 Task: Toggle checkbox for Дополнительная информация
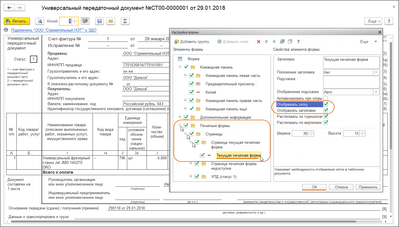pos(186,117)
